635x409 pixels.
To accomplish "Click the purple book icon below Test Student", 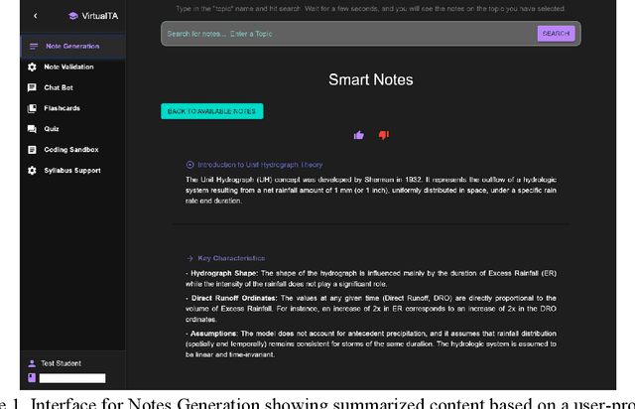I will click(32, 378).
